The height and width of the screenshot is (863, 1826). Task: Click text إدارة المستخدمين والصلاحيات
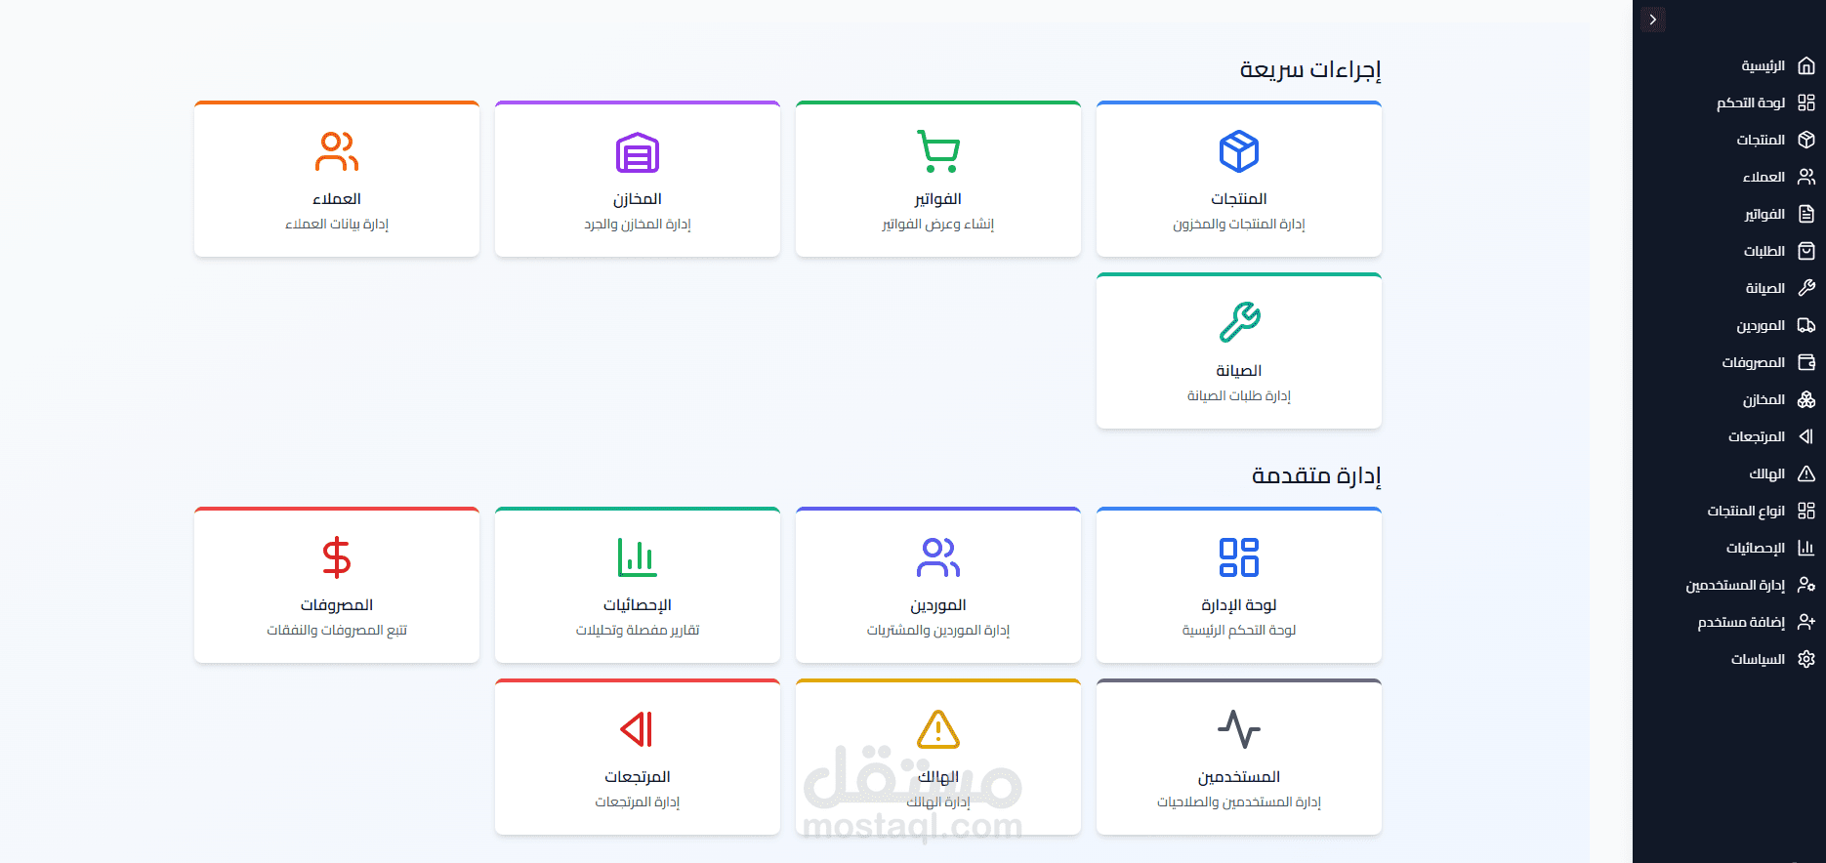coord(1239,802)
